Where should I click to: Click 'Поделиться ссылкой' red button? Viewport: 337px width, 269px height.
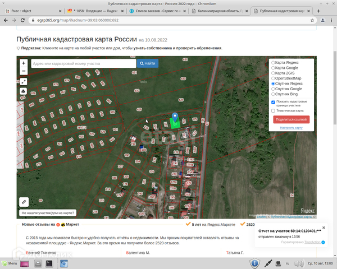pyautogui.click(x=291, y=119)
